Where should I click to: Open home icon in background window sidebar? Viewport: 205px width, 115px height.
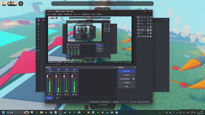[38, 28]
